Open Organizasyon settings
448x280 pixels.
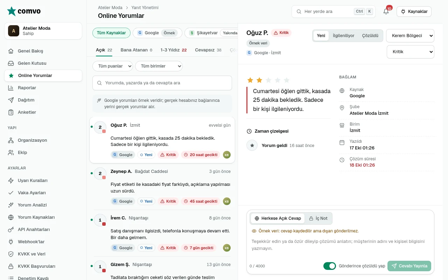43,140
